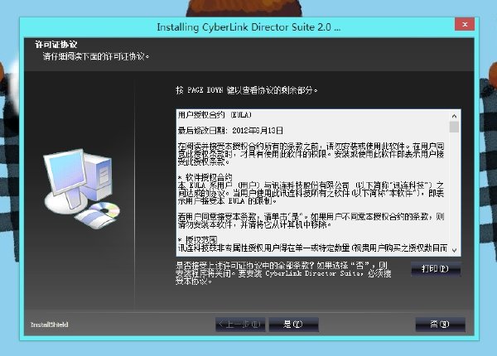Close the installer window with the X
Screen dimensions: 497x356
tap(465, 24)
